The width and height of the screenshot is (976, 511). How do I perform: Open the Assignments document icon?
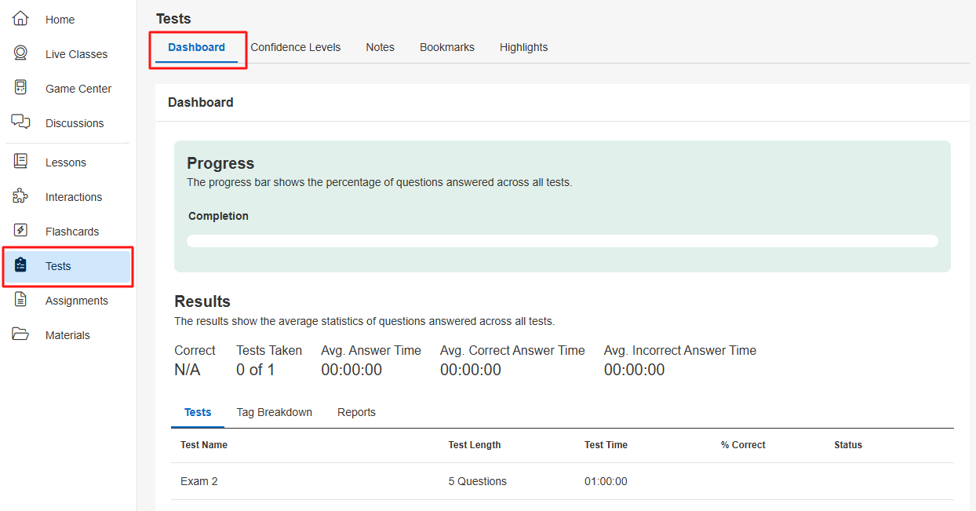tap(21, 300)
